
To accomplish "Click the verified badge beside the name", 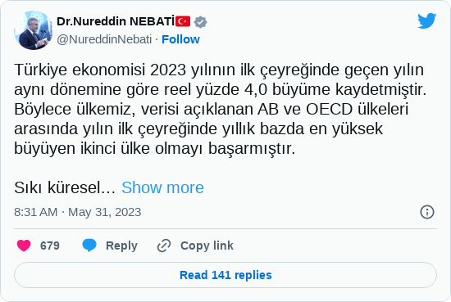I will (200, 21).
